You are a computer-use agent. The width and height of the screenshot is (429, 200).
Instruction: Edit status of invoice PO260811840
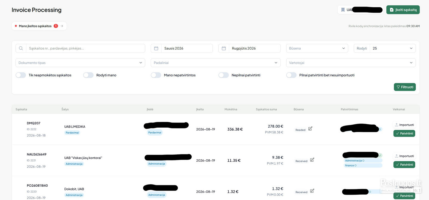coord(312,191)
